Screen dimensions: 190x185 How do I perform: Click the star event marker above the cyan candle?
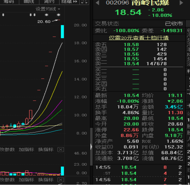pos(59,15)
